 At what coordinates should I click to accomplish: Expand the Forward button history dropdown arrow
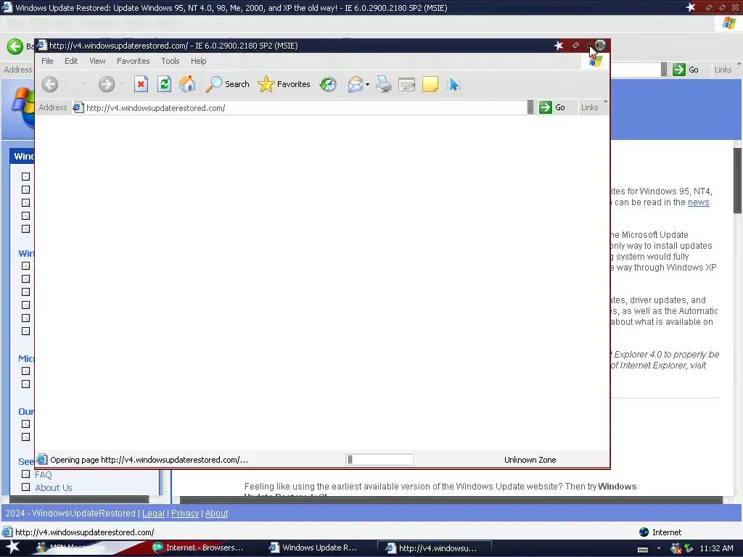122,84
